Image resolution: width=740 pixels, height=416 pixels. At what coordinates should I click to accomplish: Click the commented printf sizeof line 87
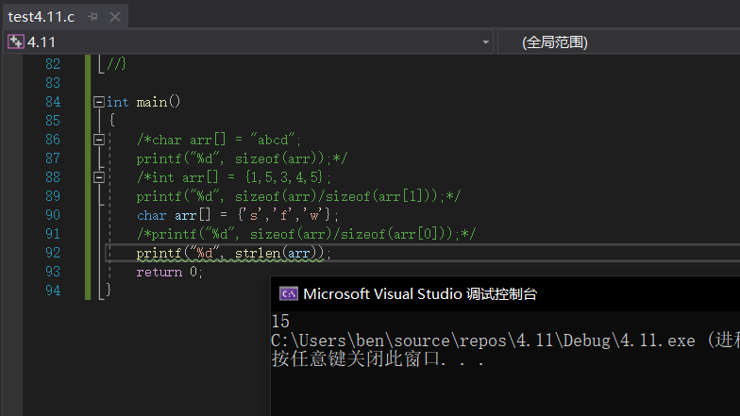(x=242, y=158)
